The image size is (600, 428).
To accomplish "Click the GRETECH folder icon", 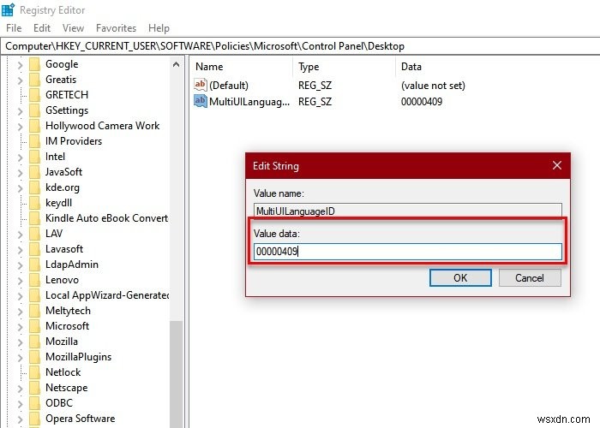I will click(34, 95).
